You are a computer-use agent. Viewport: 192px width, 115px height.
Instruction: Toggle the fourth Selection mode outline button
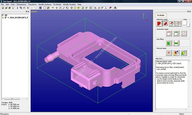pyautogui.click(x=178, y=24)
